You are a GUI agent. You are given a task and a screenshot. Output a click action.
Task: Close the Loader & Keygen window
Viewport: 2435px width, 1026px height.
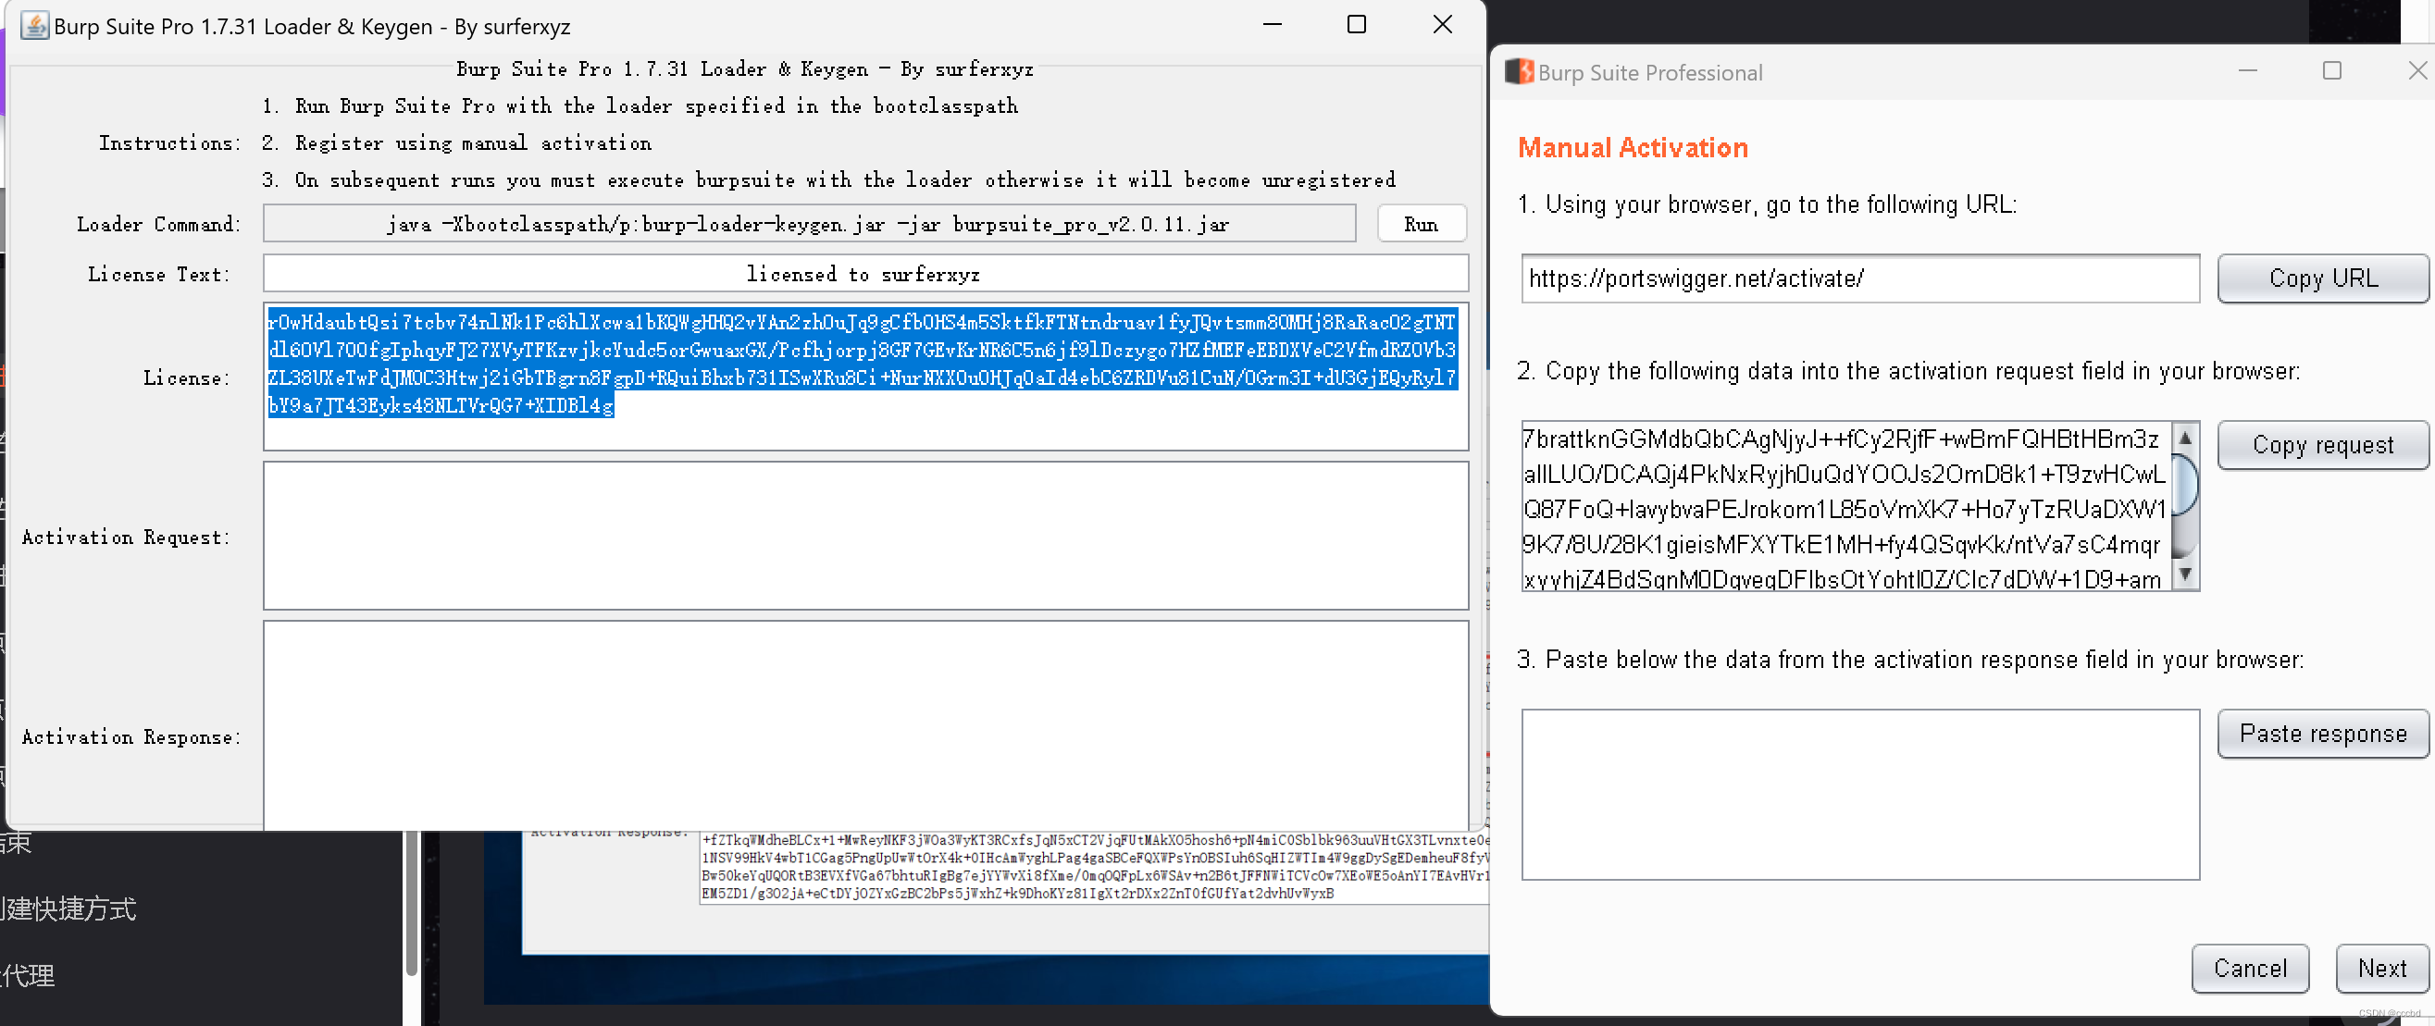click(x=1442, y=26)
